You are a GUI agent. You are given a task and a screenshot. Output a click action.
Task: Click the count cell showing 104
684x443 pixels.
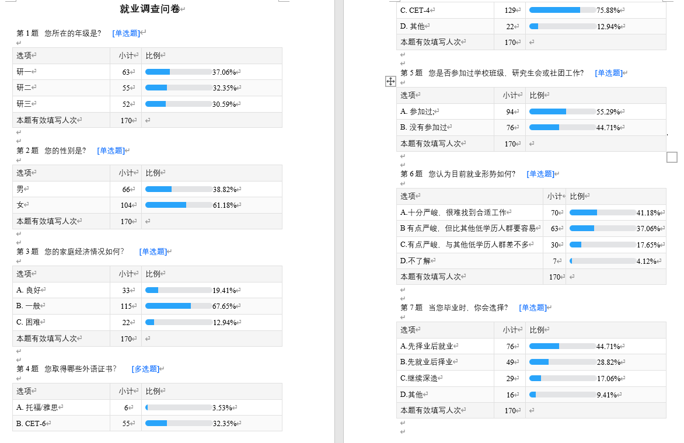pyautogui.click(x=126, y=205)
